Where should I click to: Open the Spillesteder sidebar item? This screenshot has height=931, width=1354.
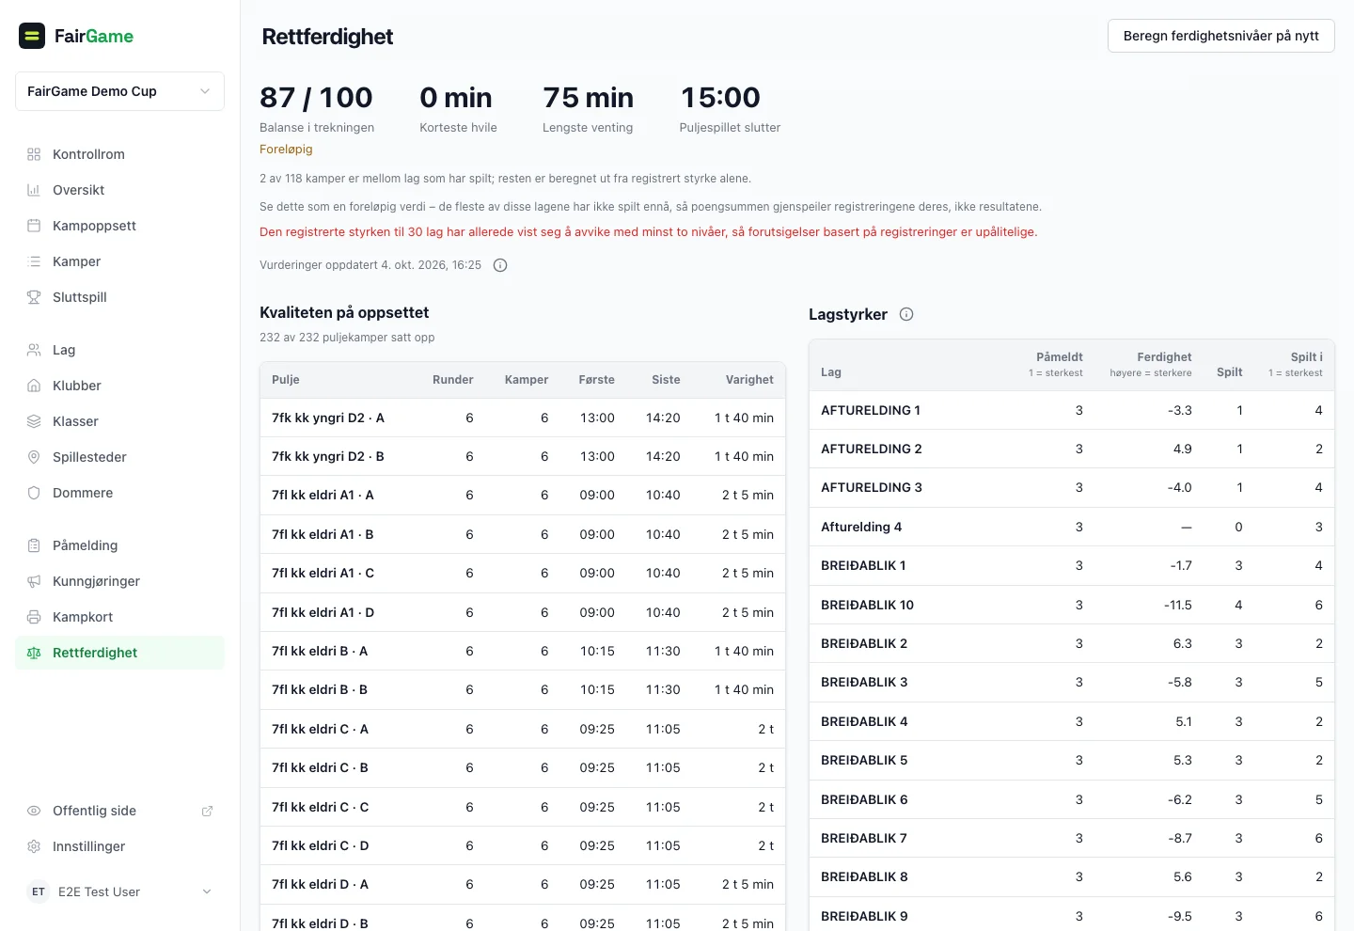[119, 457]
